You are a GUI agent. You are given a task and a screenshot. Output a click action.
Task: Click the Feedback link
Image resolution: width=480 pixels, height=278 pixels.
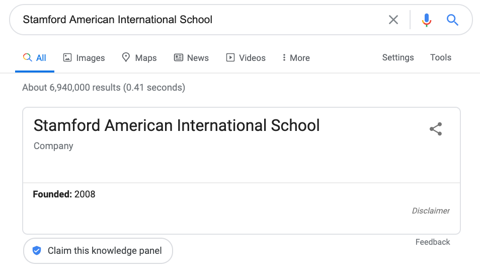433,242
